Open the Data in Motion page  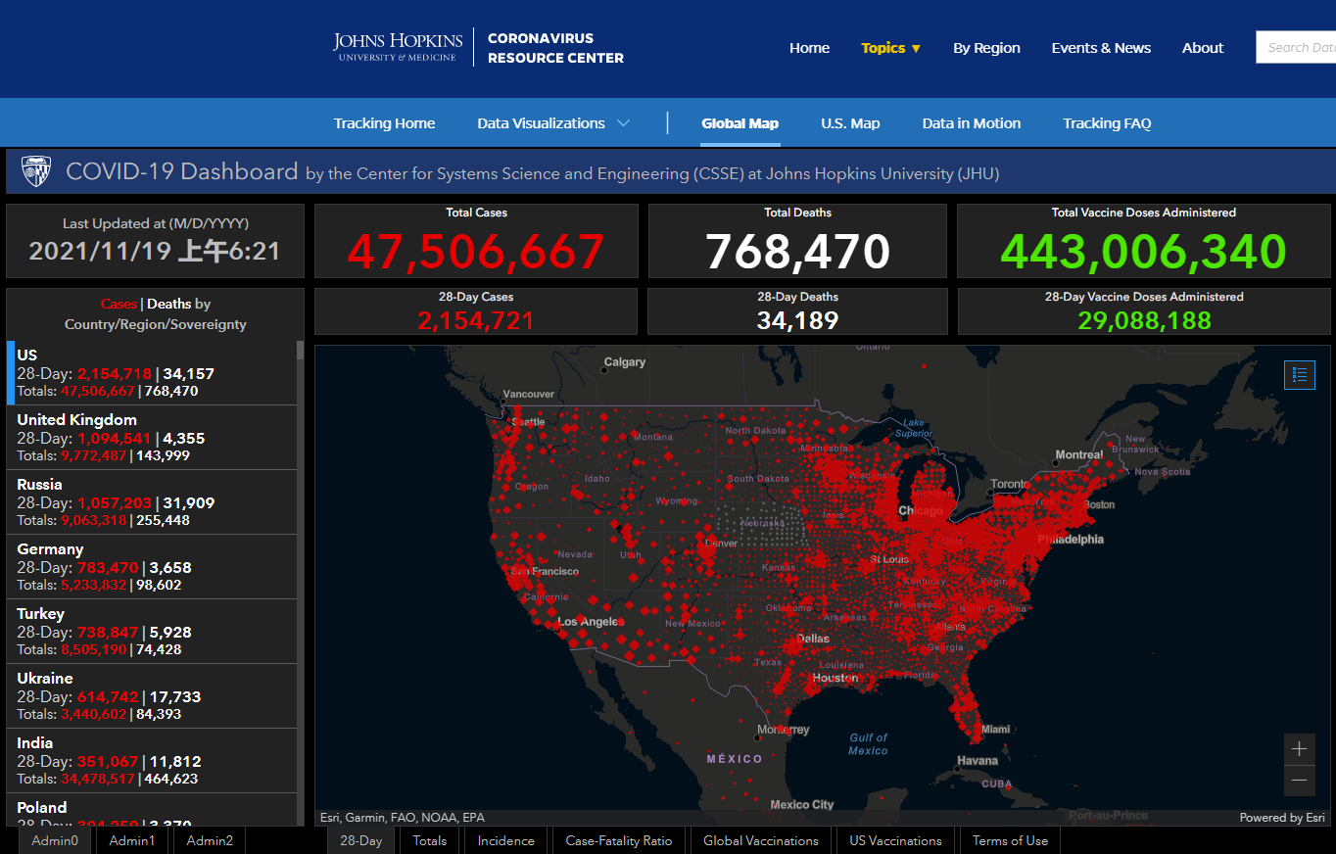(x=972, y=123)
